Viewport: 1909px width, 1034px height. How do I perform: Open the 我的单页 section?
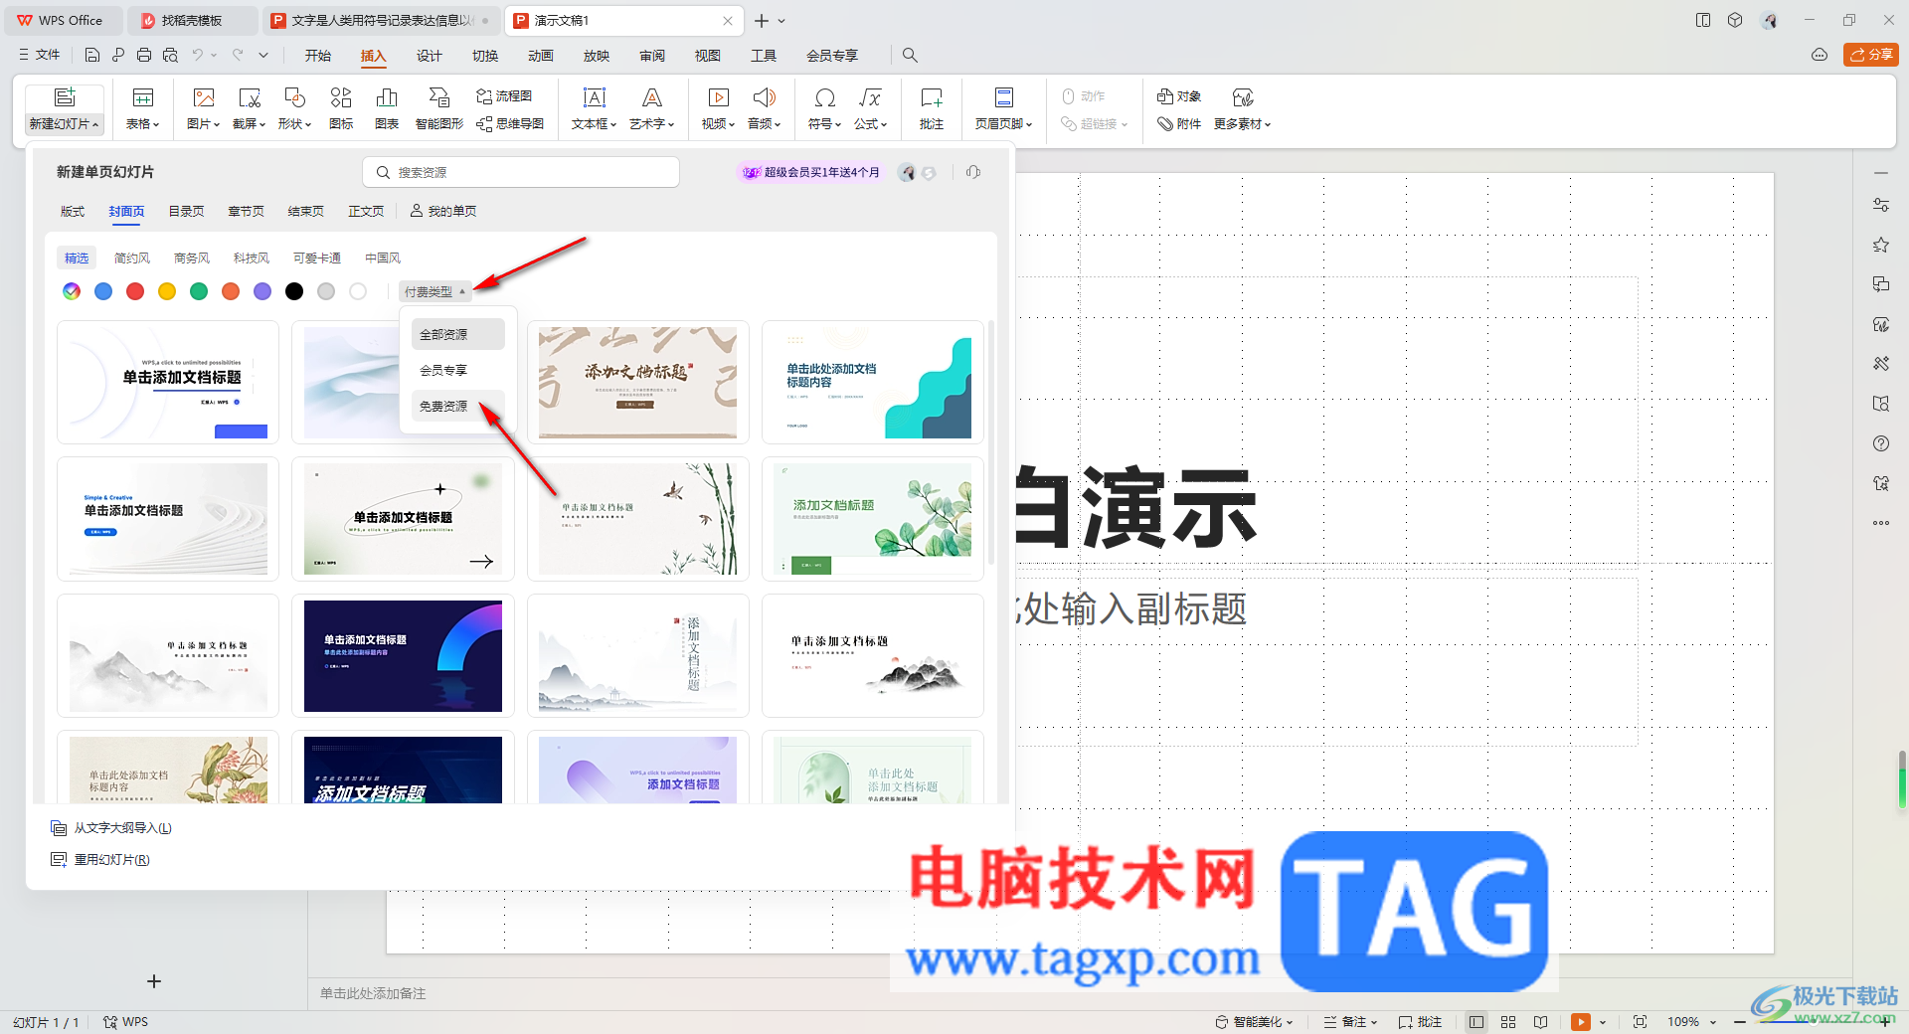coord(443,211)
